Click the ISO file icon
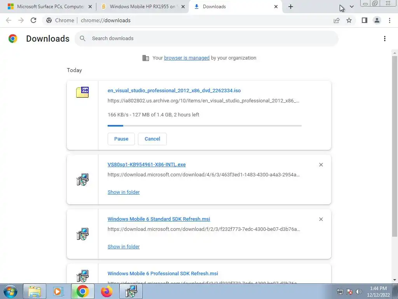Viewport: 398px width, 299px height. [82, 92]
